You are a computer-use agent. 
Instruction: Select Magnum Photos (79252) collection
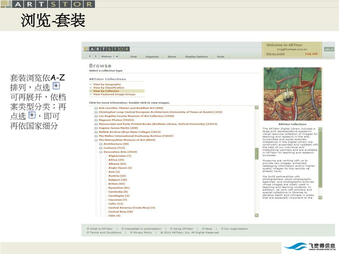point(116,120)
